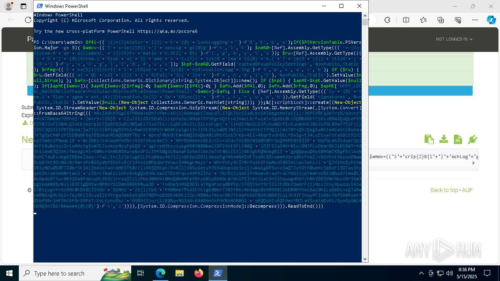
Task: Open Edge Extensions puzzle-piece icon
Action: [387, 20]
